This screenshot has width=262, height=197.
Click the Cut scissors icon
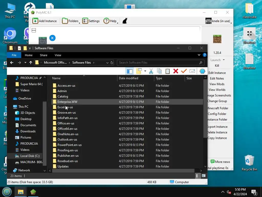[151, 71]
